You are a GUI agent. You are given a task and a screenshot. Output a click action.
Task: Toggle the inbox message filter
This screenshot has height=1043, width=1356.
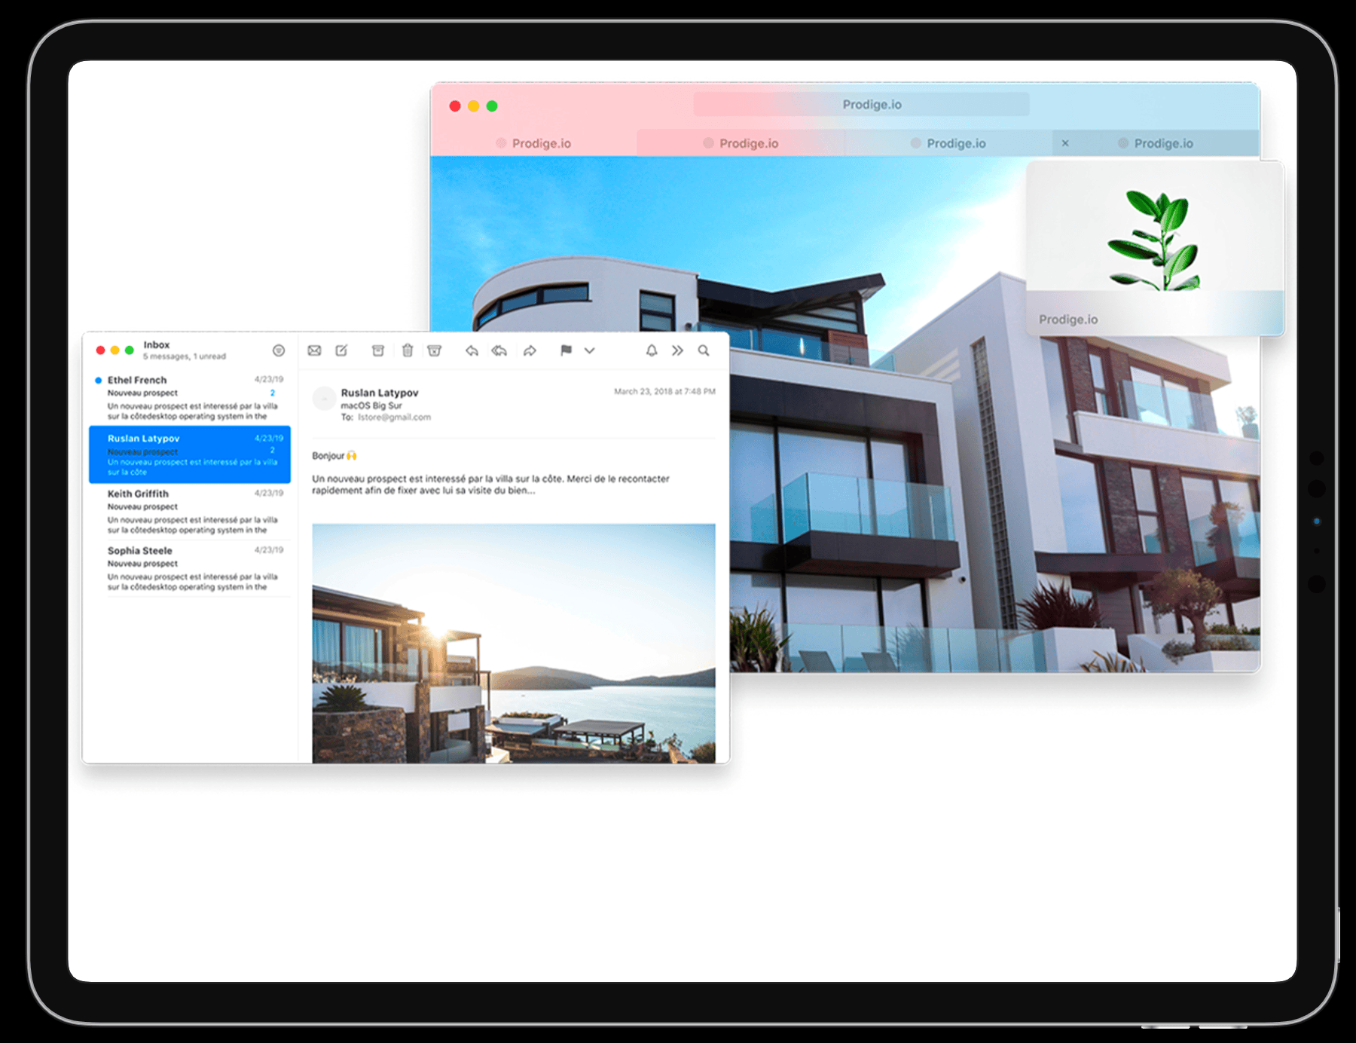click(279, 350)
